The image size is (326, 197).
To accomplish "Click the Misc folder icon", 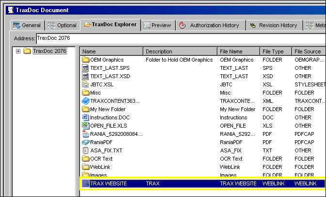I will 85,93.
